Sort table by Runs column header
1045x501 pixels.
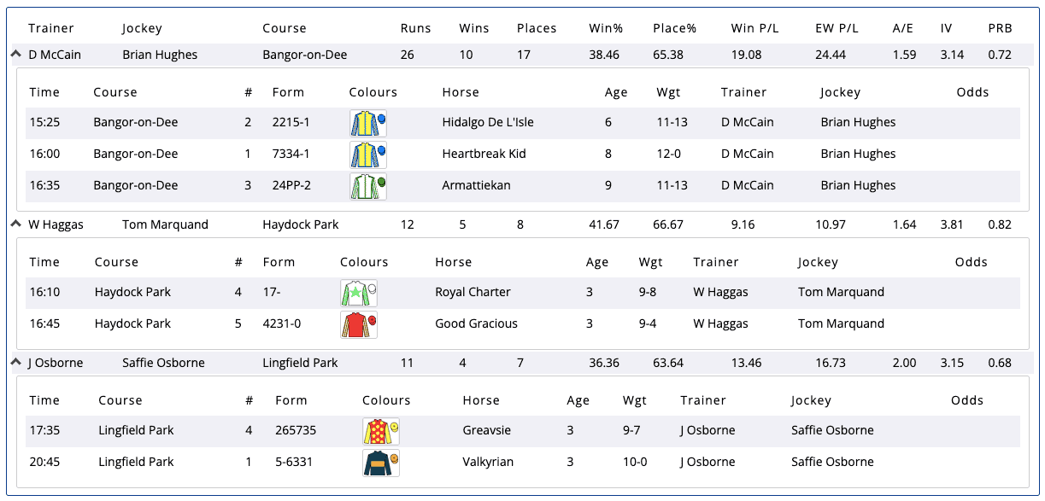(x=415, y=28)
